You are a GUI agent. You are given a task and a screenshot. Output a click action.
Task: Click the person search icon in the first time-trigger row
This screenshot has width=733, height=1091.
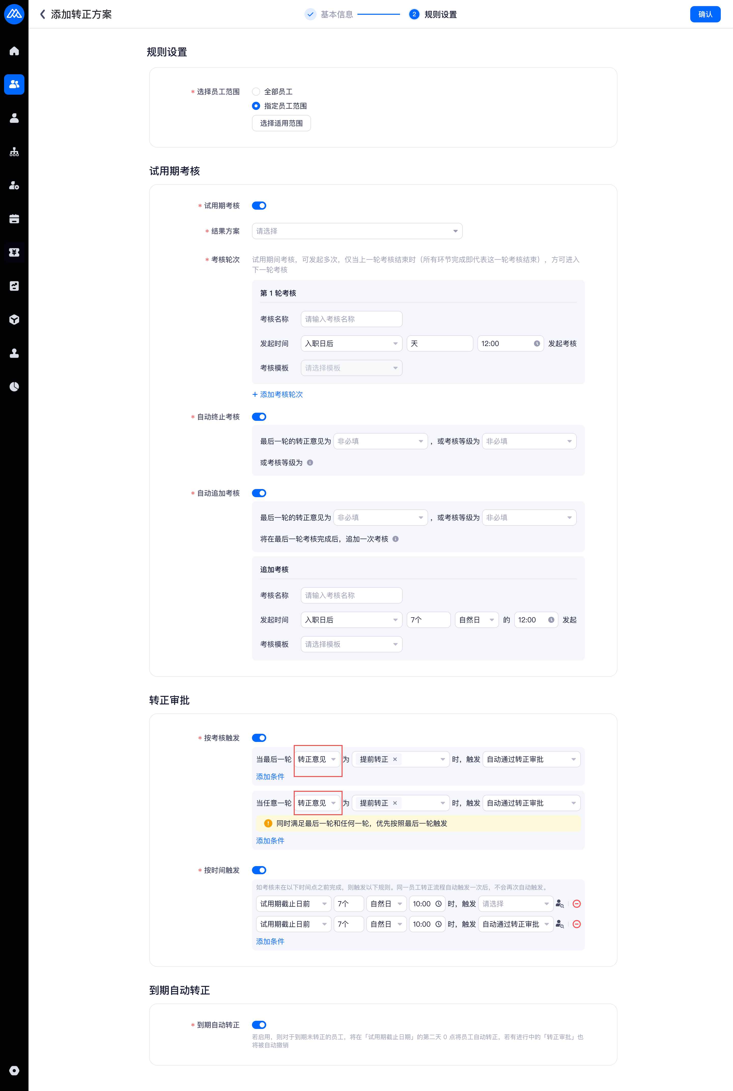560,904
